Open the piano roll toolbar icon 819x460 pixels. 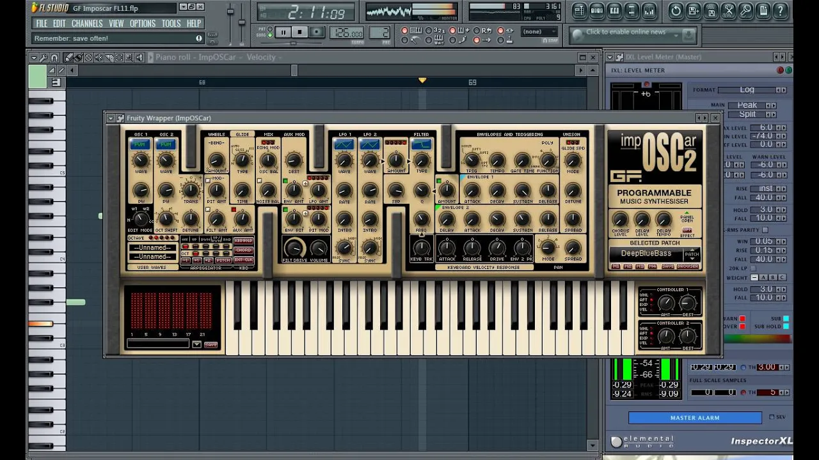615,10
